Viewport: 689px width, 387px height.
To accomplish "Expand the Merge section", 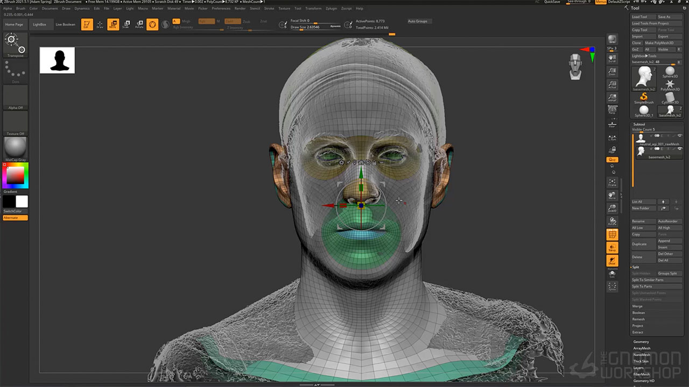I will pyautogui.click(x=637, y=306).
